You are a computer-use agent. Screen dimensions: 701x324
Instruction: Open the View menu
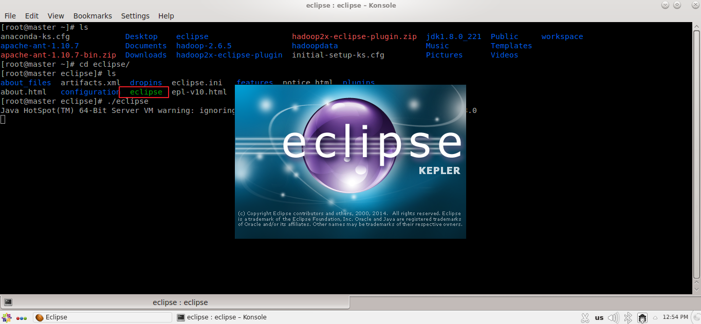tap(56, 16)
